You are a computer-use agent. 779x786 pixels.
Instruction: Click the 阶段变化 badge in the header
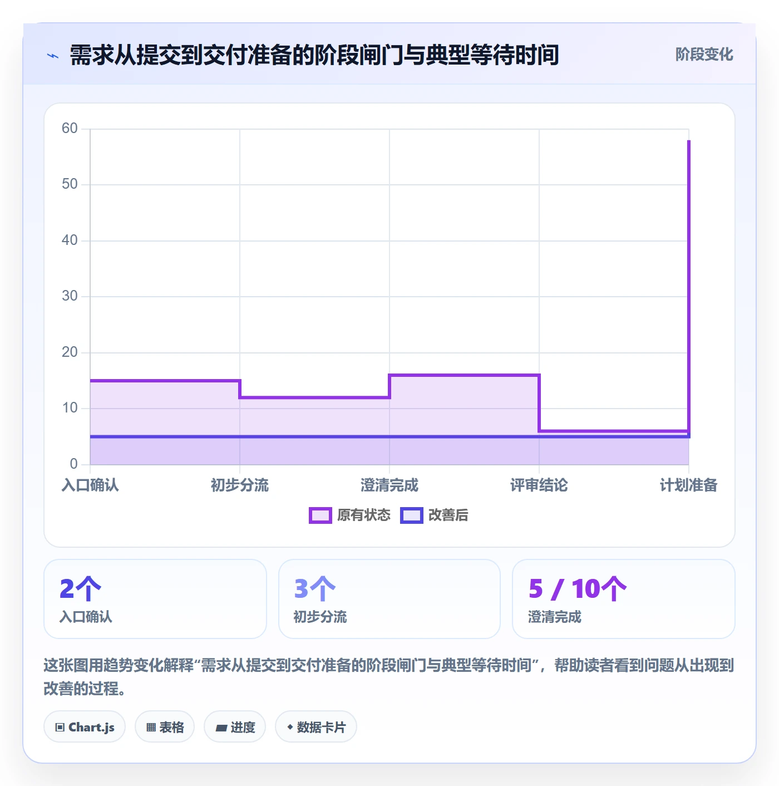[x=704, y=55]
